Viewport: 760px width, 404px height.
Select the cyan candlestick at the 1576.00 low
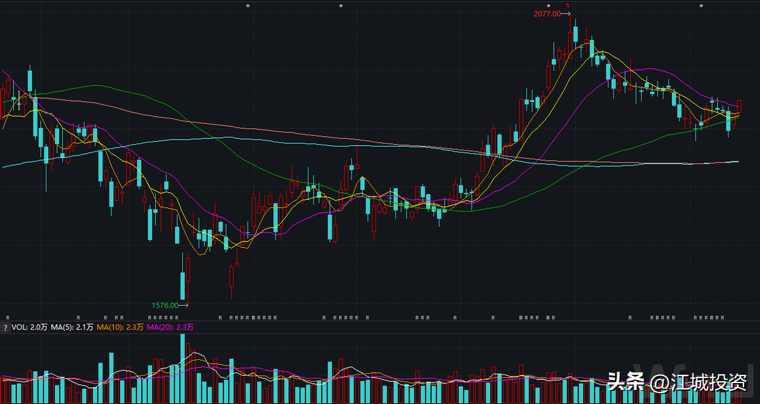[x=183, y=285]
